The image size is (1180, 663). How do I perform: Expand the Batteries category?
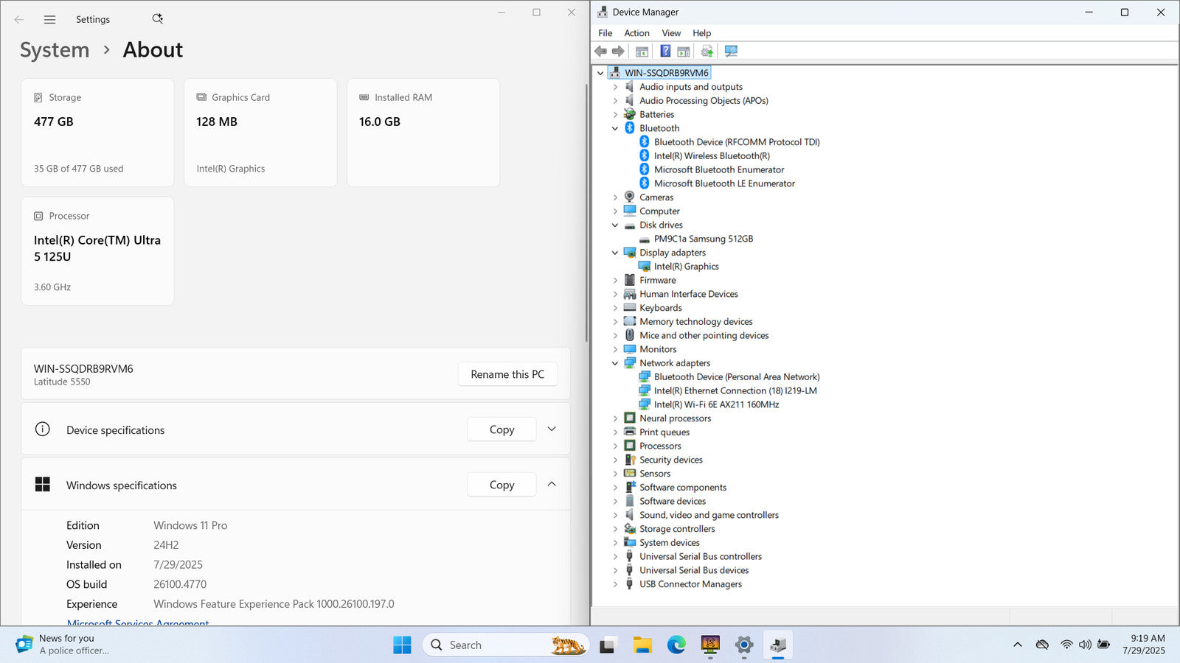click(615, 115)
